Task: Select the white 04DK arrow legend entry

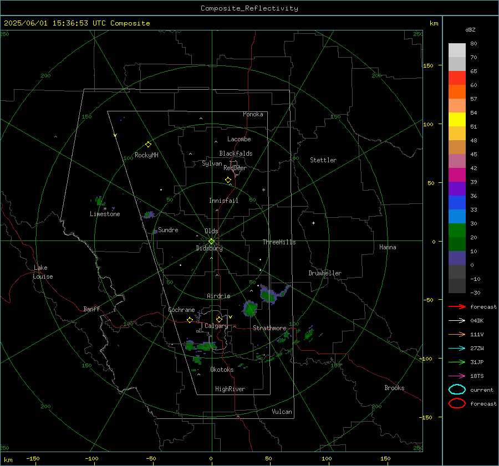Action: click(x=457, y=321)
